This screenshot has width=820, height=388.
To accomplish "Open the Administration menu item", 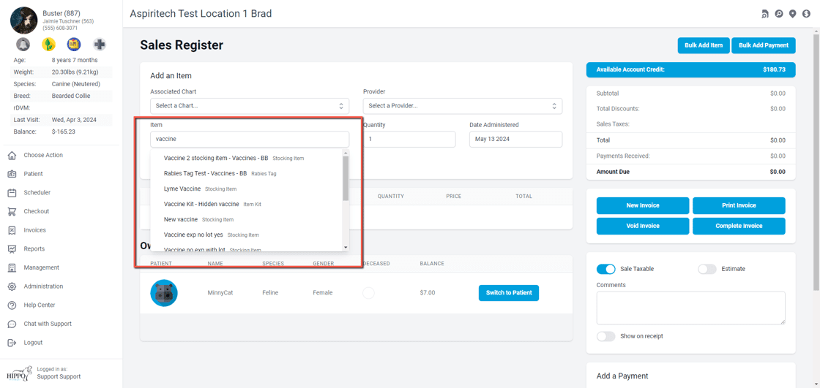I will pos(43,286).
